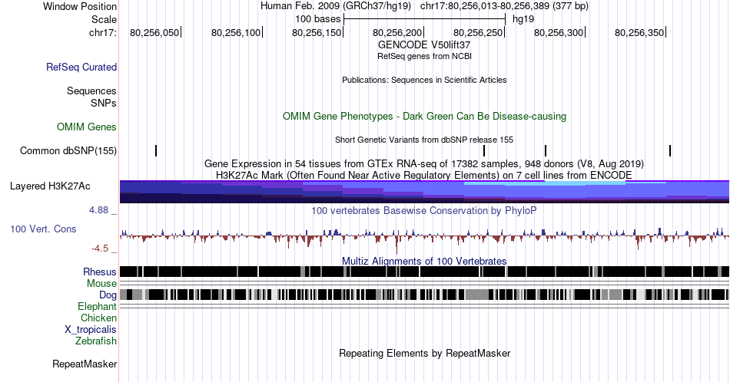Select the Zebrafish alignment label

(x=96, y=341)
